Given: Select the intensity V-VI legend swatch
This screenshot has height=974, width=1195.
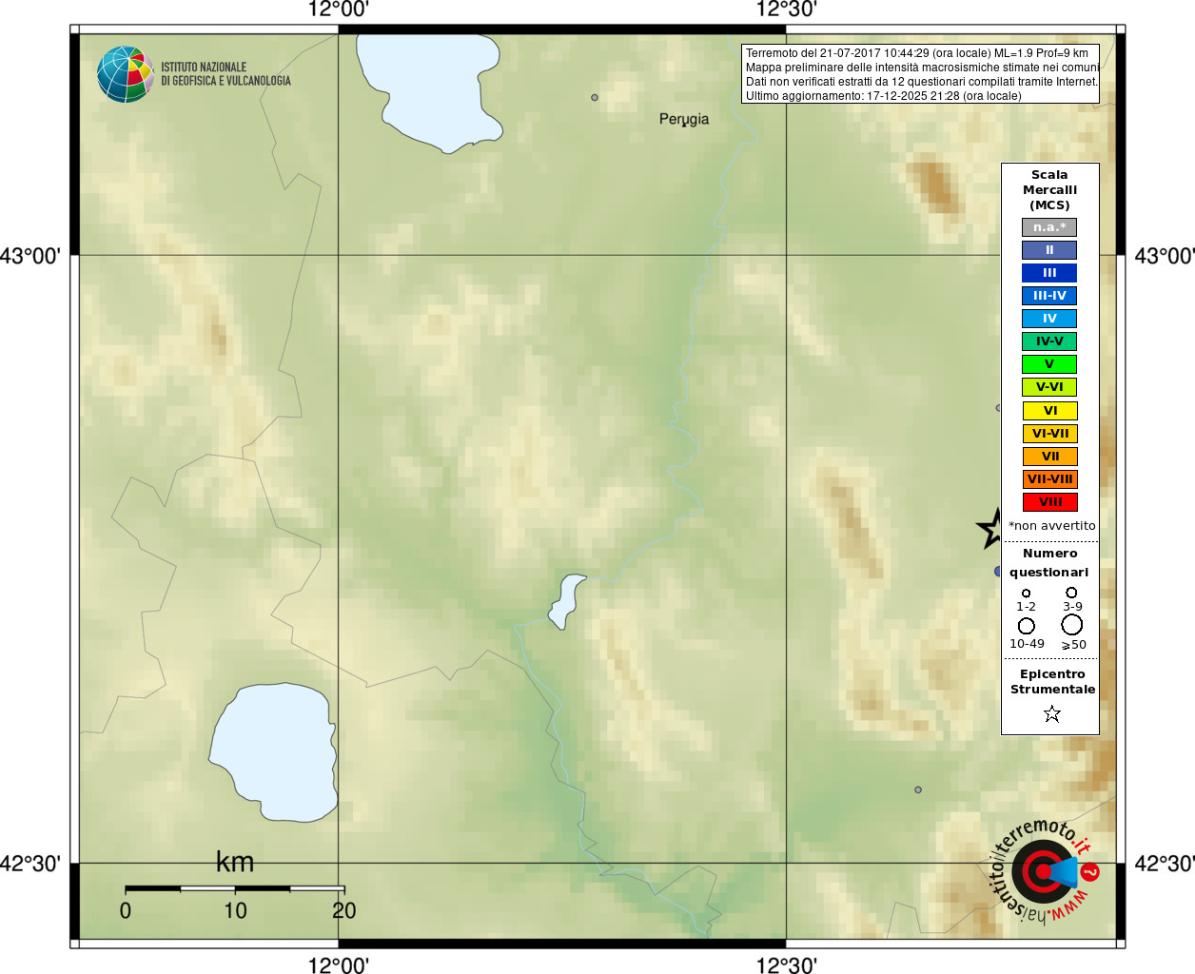Looking at the screenshot, I should (x=1049, y=387).
